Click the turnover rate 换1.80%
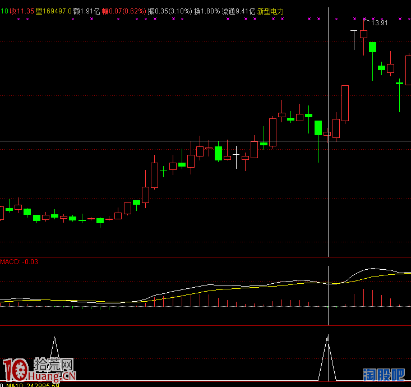This screenshot has height=387, width=411. [207, 11]
